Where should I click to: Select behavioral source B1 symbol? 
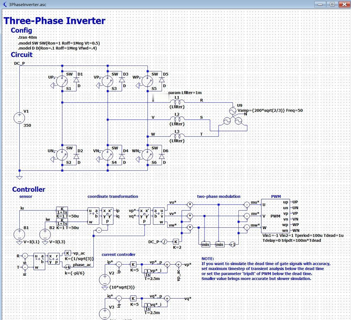[x=19, y=234]
